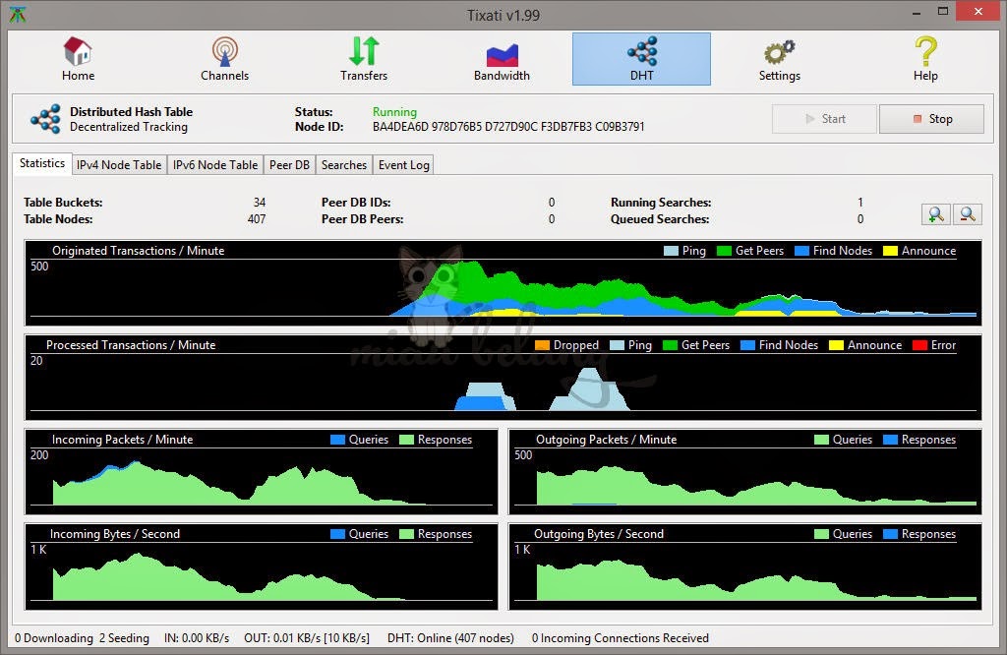Zoom in the graphs with plus magnifier
This screenshot has height=655, width=1007.
pos(936,213)
